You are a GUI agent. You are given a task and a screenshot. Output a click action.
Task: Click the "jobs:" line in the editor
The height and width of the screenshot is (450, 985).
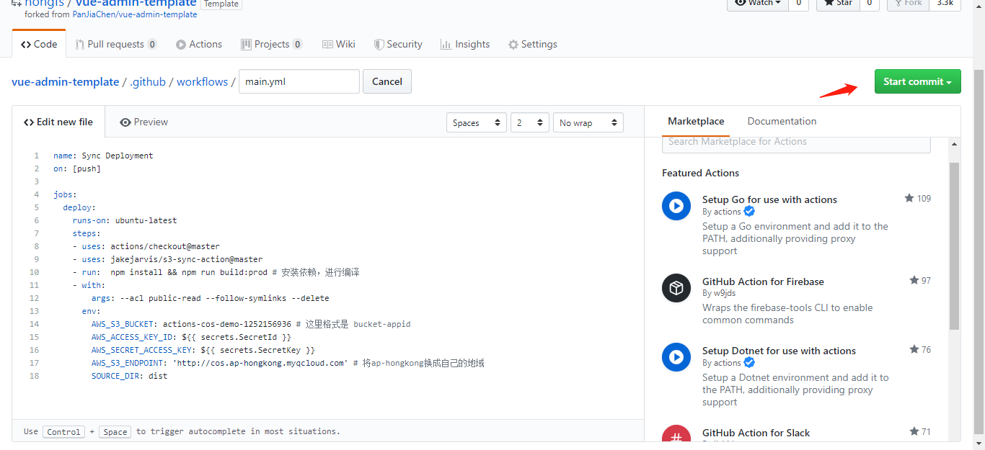(x=65, y=194)
